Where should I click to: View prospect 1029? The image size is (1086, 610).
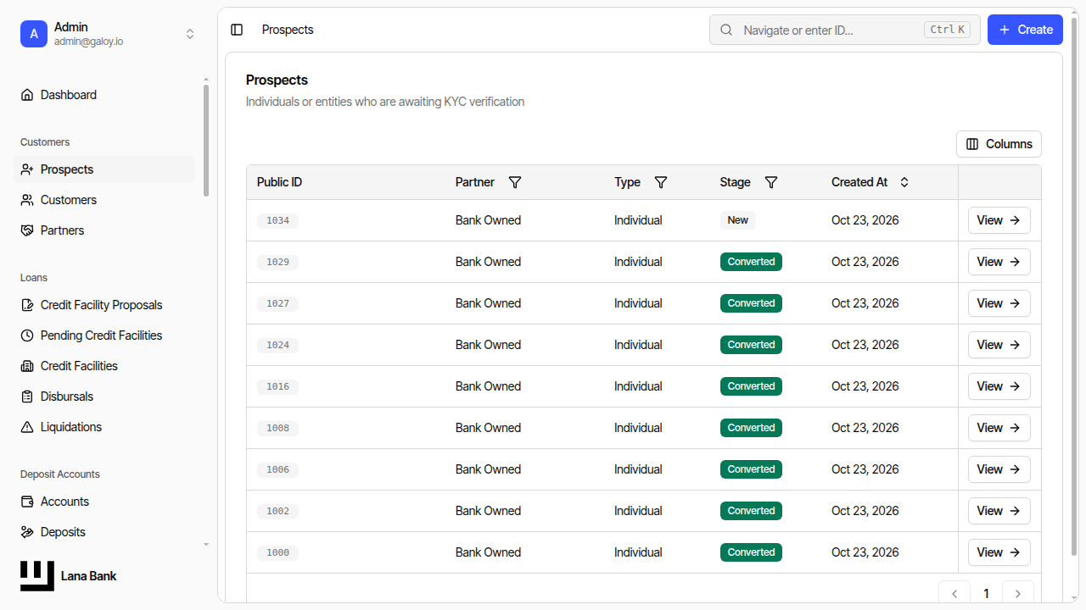[999, 262]
